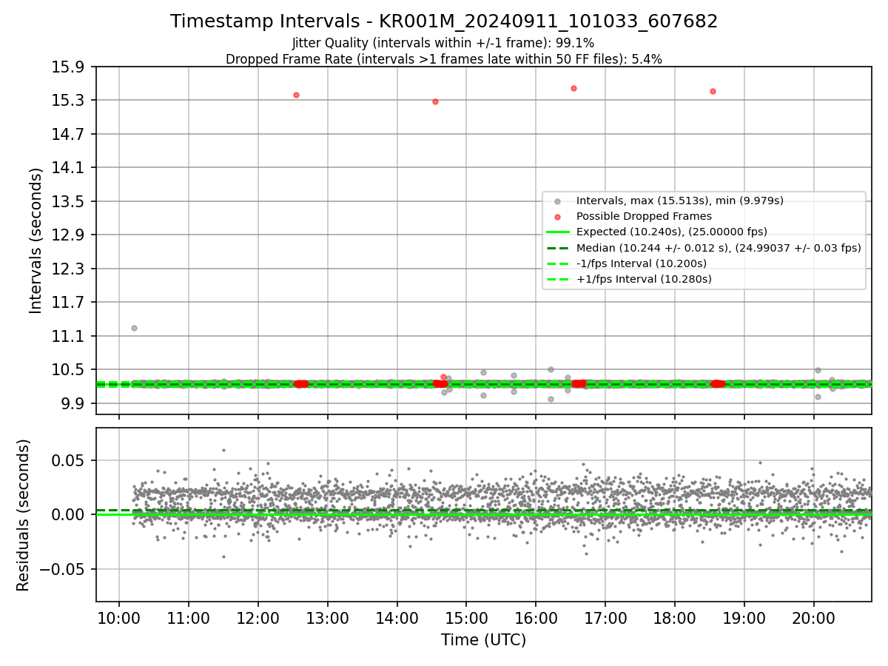Select legend entry "Intervals, max (15.513s), min (9.979s)"
This screenshot has width=888, height=666.
(680, 201)
